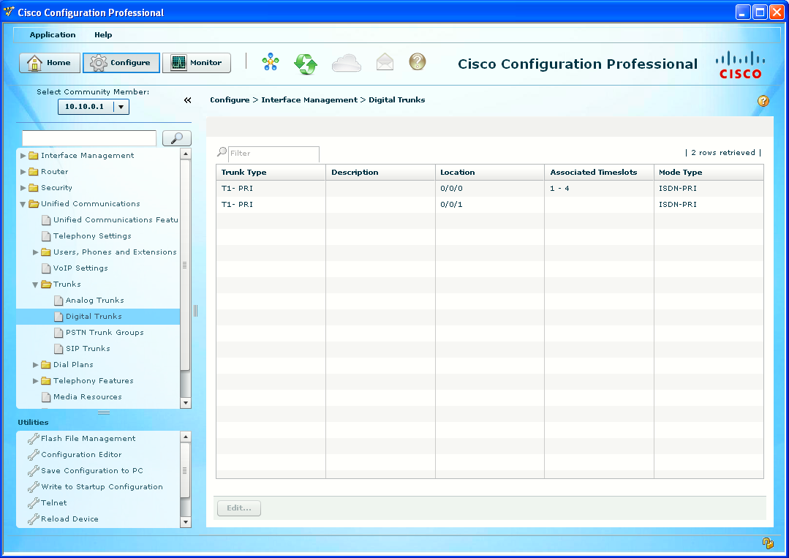Open the Configuration Editor utility
Screen dimensions: 789x558
click(x=81, y=455)
